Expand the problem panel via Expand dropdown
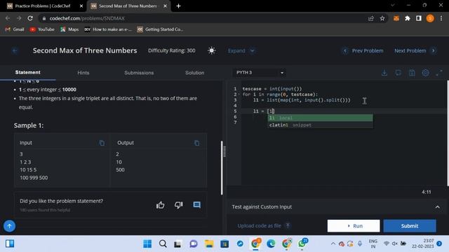The image size is (449, 252). 241,51
